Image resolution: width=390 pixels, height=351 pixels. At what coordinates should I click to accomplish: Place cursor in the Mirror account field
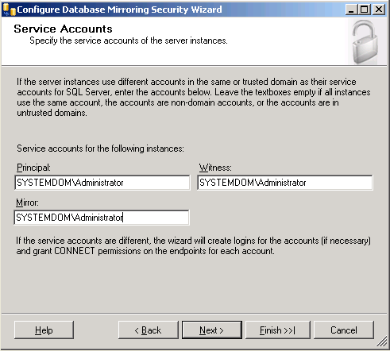coord(102,218)
